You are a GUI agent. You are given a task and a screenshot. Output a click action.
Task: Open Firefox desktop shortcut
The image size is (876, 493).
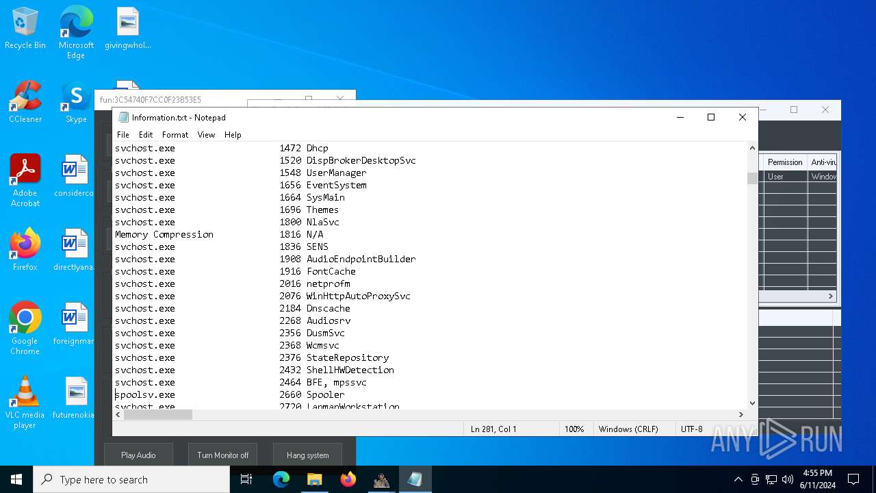[x=25, y=250]
